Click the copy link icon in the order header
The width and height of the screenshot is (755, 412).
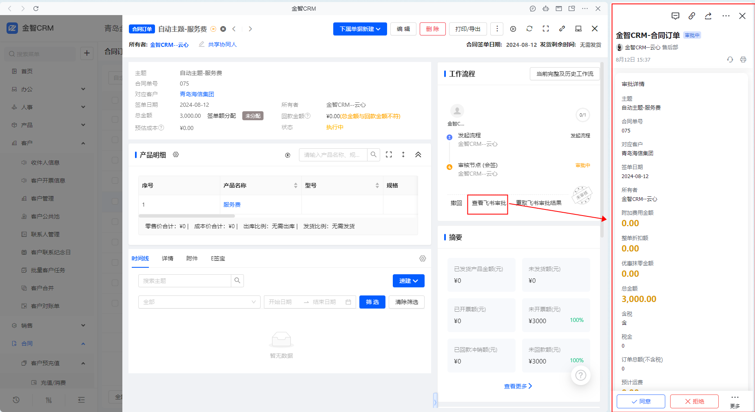pos(562,29)
